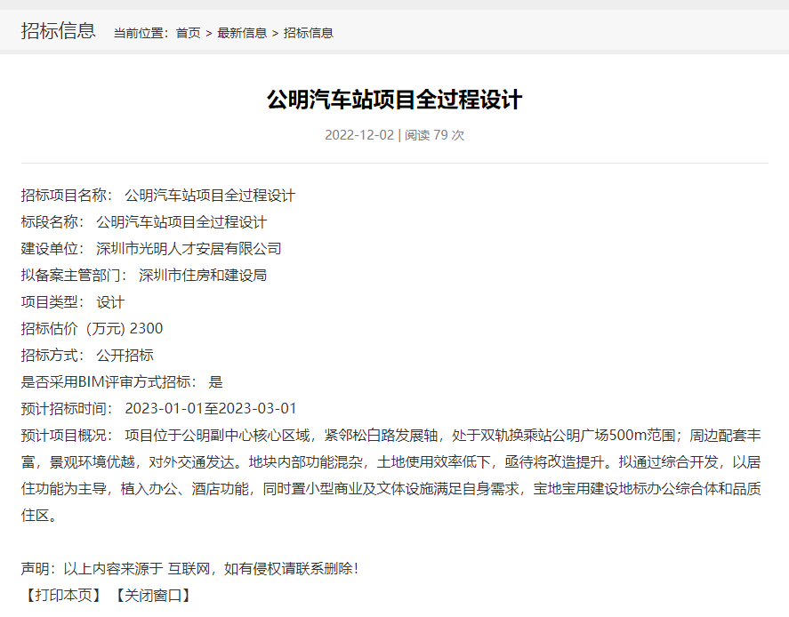
Task: Click the department name 深圳市住房和建设局
Action: click(203, 276)
